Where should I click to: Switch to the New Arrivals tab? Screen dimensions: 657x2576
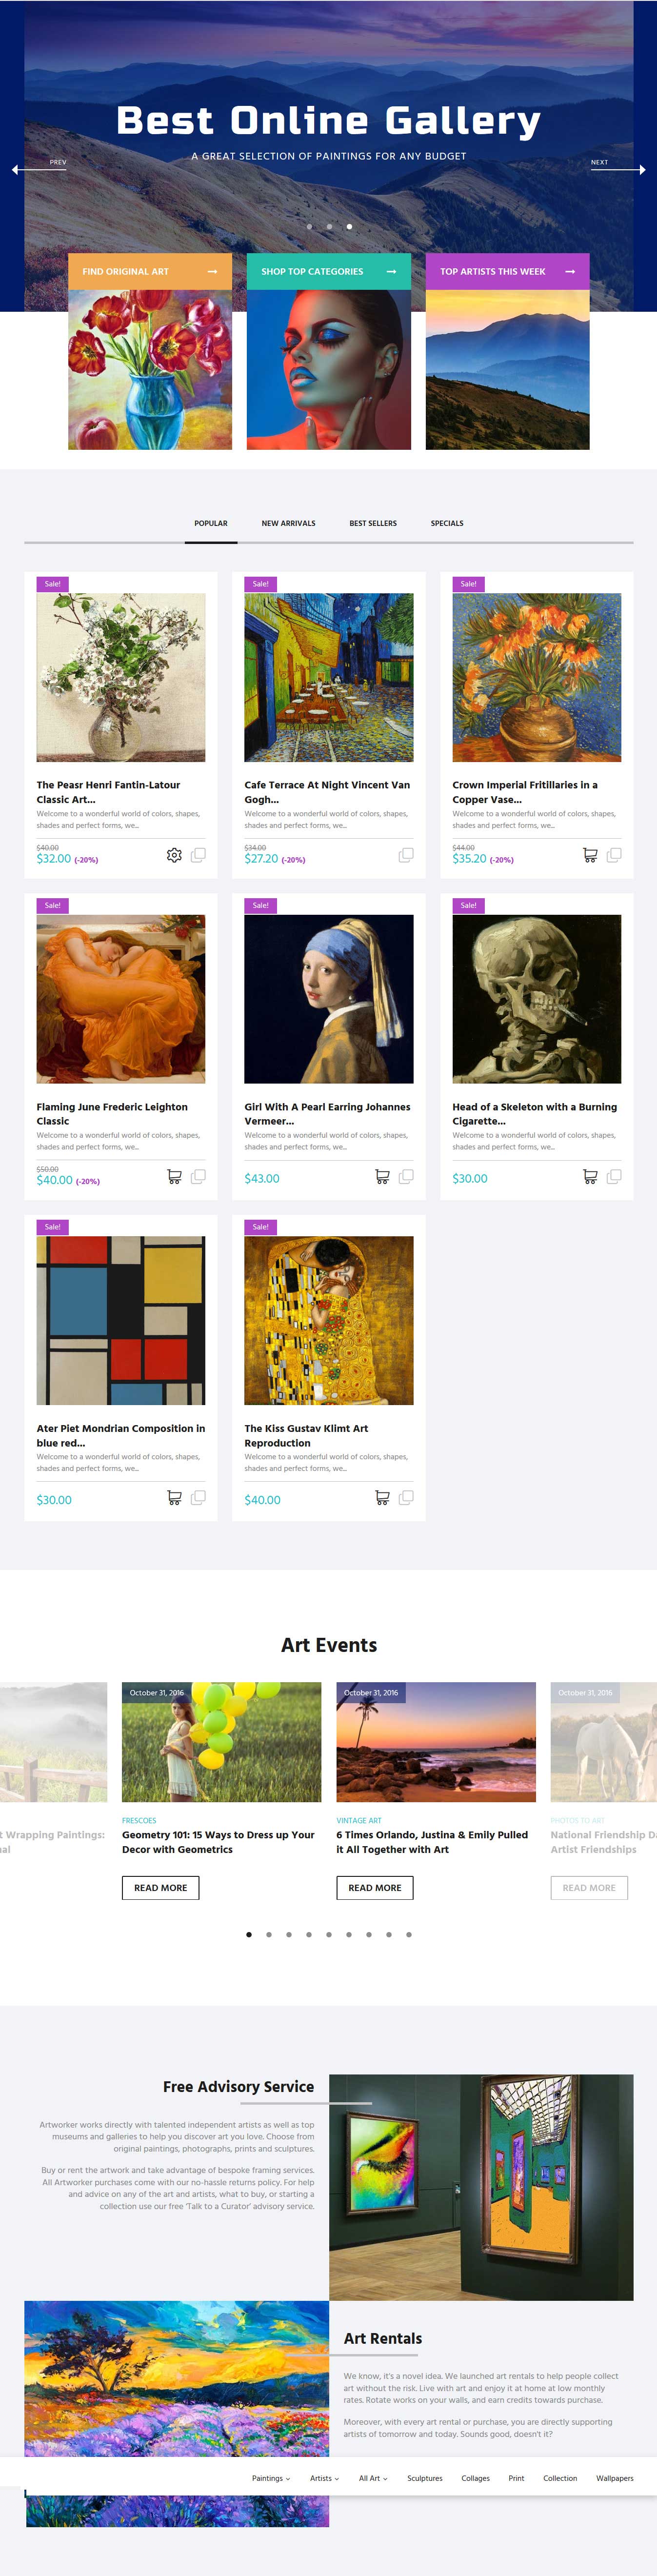[288, 524]
